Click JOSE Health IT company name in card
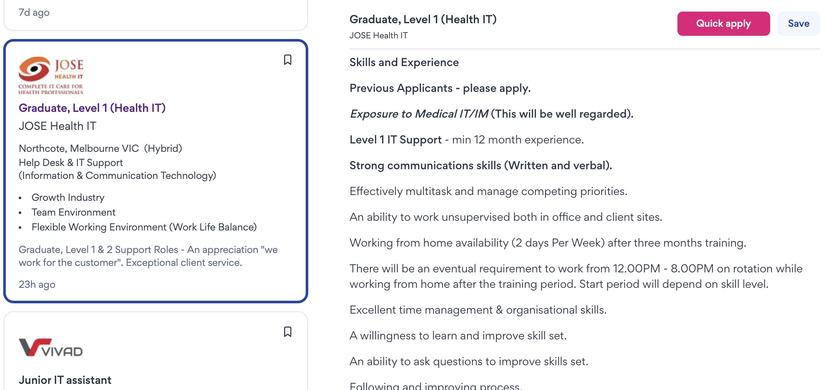Viewport: 833px width, 390px height. pyautogui.click(x=58, y=126)
